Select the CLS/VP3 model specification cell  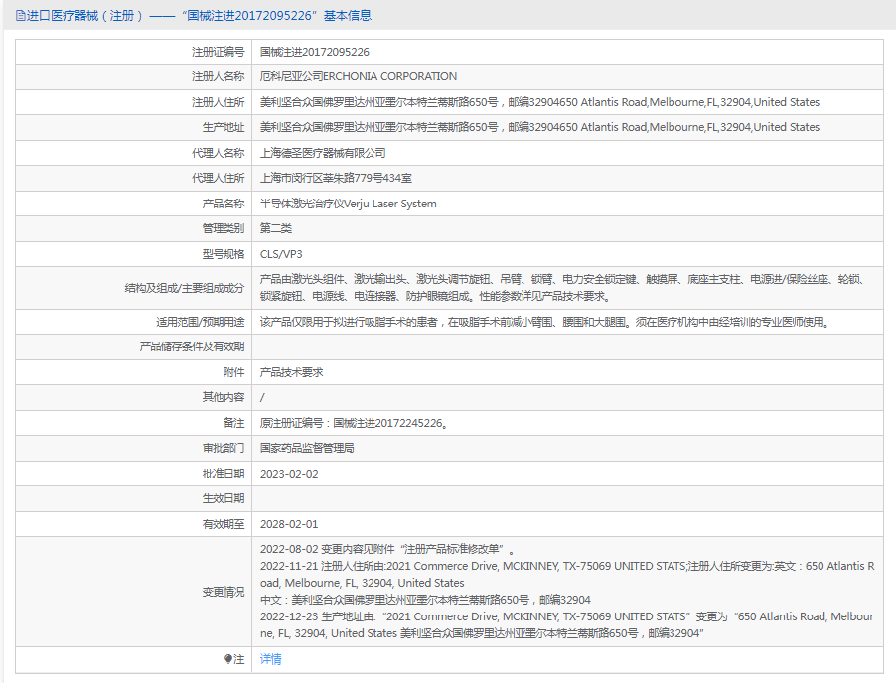[281, 253]
